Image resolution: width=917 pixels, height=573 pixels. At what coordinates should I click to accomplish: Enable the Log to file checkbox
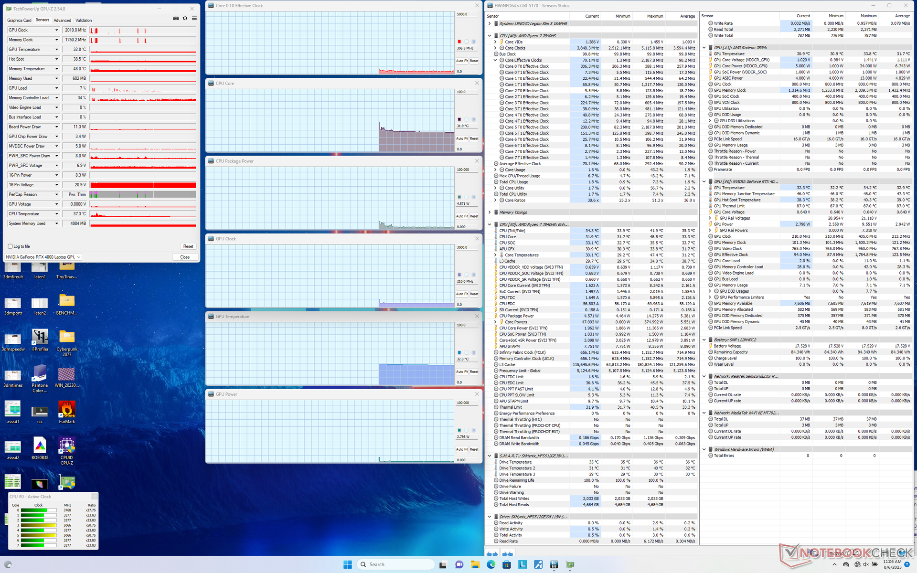pos(10,246)
